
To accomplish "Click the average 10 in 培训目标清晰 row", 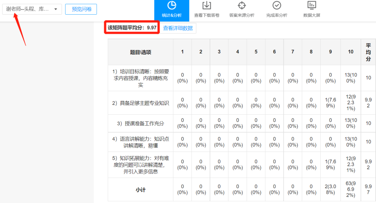I will [368, 78].
